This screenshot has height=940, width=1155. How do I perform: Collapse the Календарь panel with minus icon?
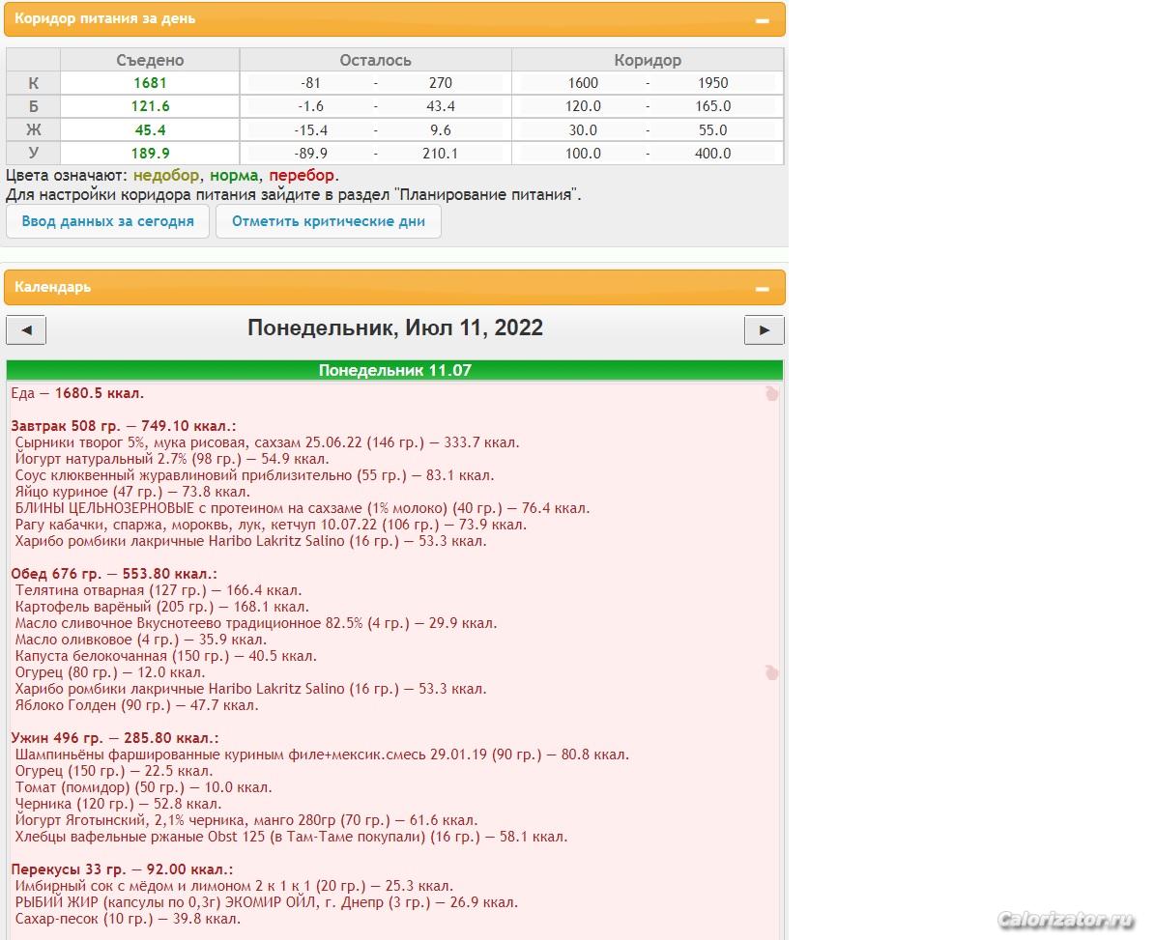click(762, 289)
